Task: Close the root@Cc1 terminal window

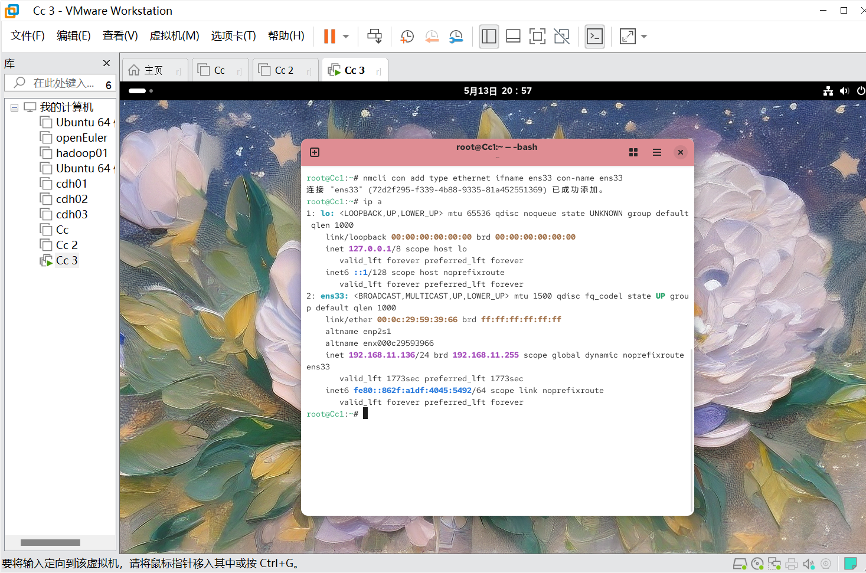Action: coord(681,152)
